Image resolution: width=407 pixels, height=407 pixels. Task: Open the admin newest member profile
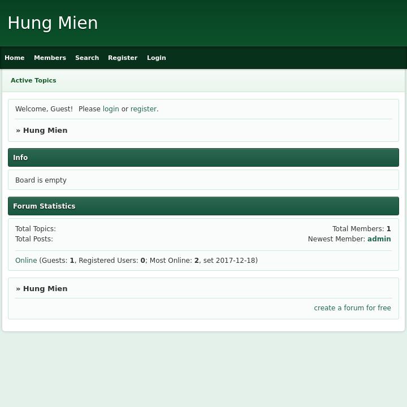click(379, 239)
